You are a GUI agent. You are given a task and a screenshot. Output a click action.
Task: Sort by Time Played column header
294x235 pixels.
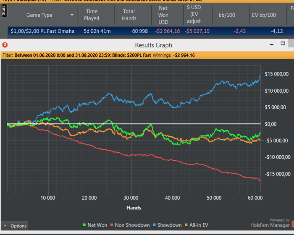(92, 15)
